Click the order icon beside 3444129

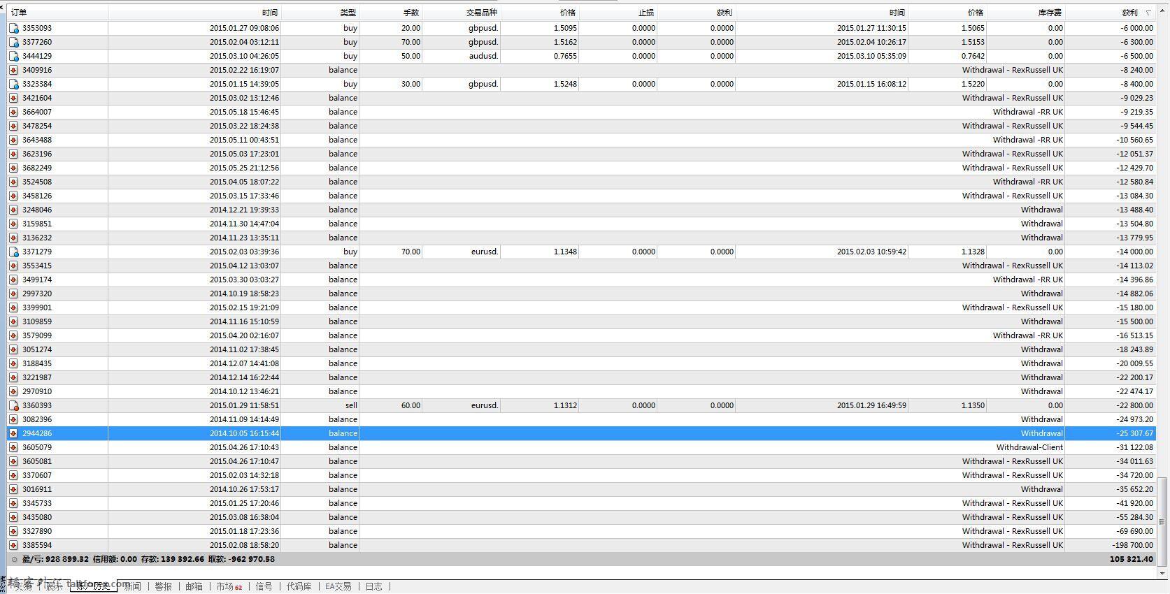pos(13,56)
